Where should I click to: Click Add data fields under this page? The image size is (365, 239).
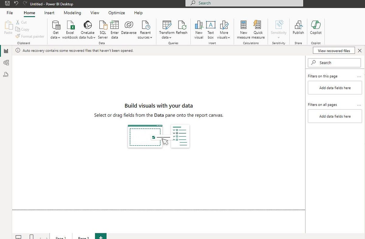(335, 88)
